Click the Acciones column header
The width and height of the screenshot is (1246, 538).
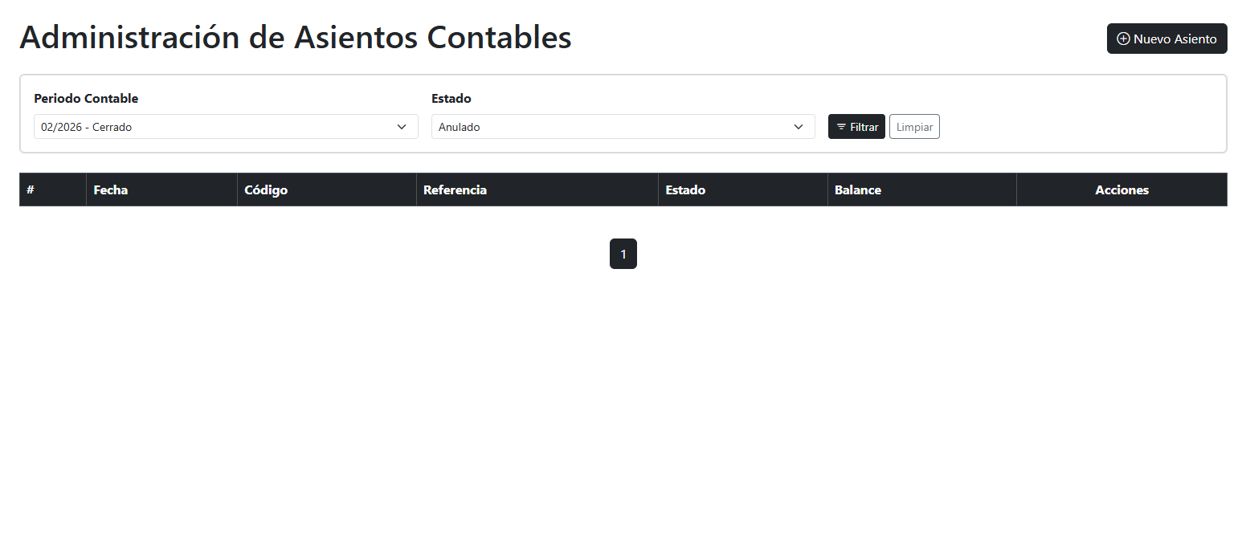1121,190
